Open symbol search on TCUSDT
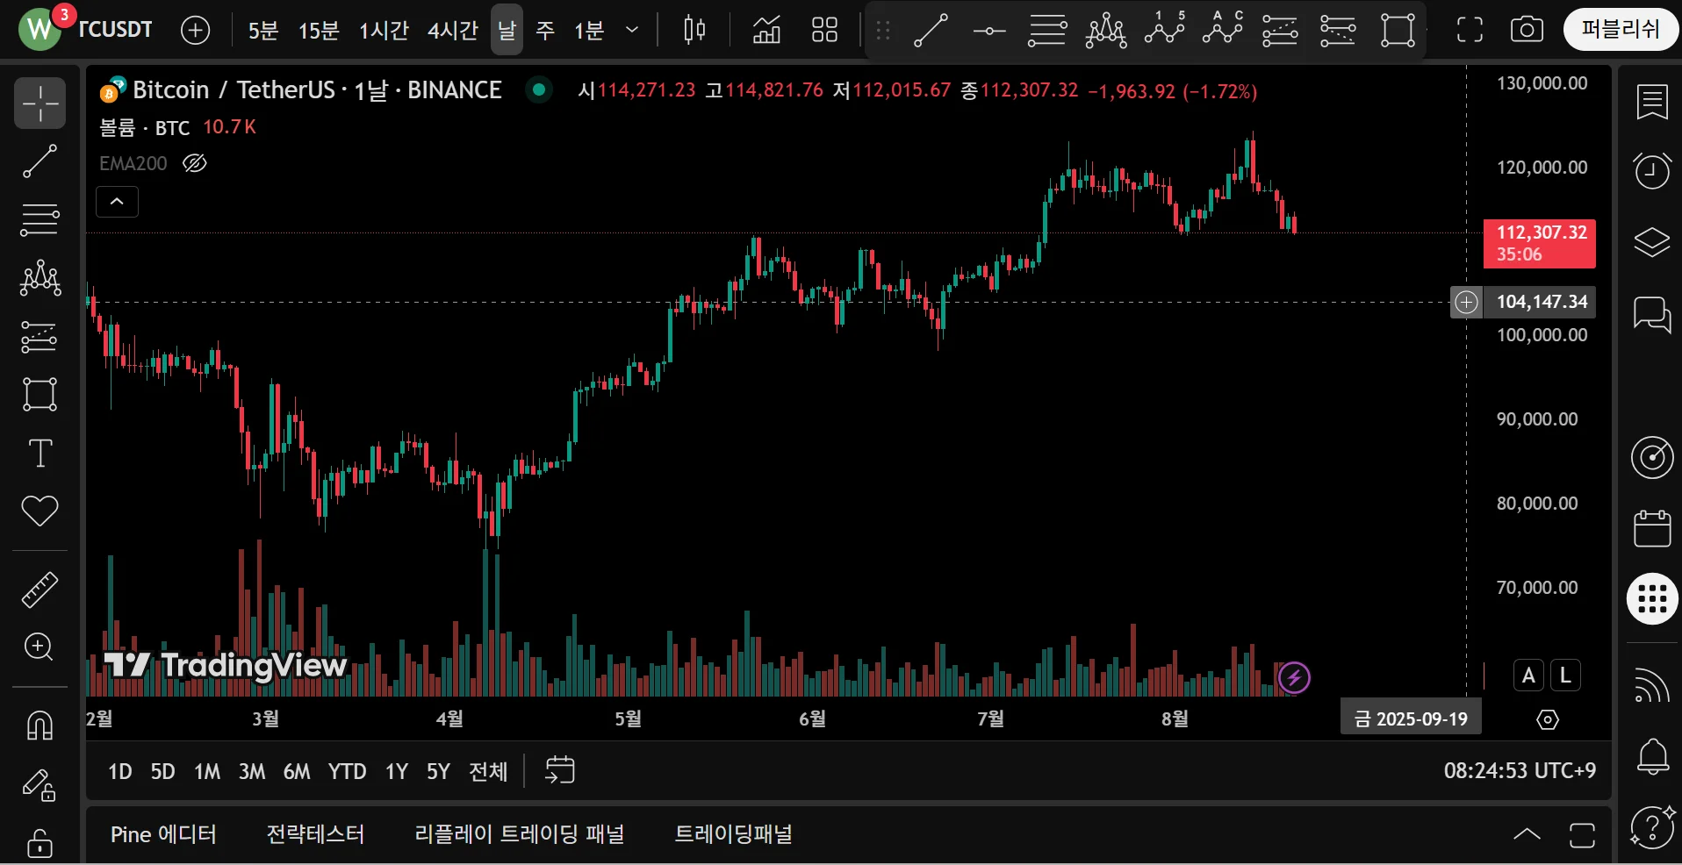Screen dimensions: 1682x865 point(116,30)
